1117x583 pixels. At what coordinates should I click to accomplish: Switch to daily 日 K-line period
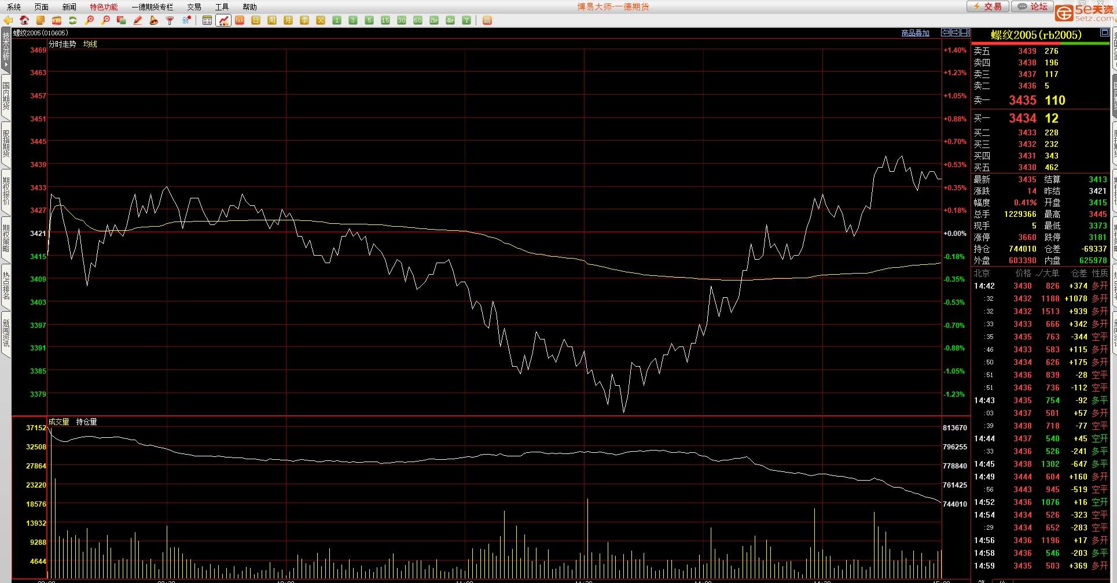(x=256, y=20)
